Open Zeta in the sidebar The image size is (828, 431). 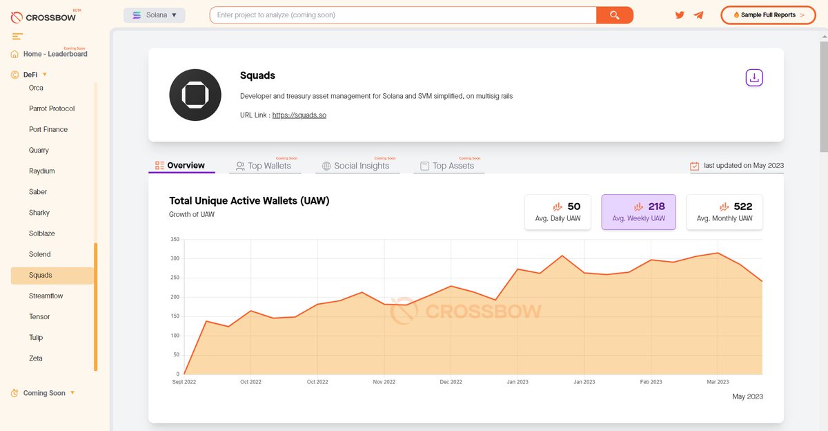36,358
